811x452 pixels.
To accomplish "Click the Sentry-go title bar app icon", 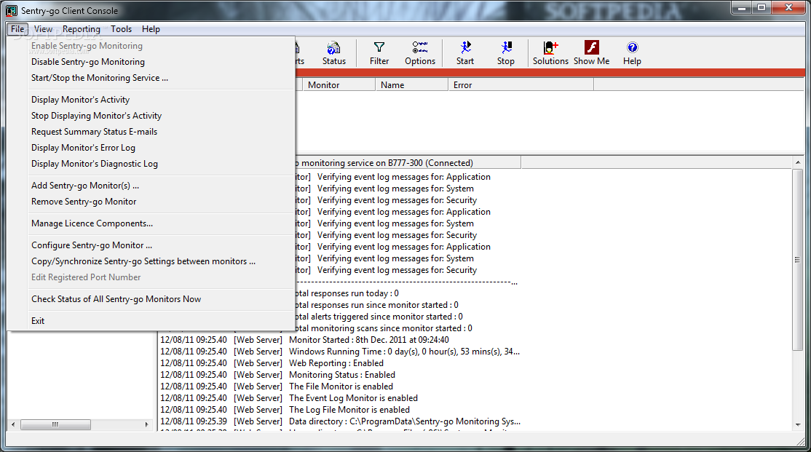I will click(12, 10).
